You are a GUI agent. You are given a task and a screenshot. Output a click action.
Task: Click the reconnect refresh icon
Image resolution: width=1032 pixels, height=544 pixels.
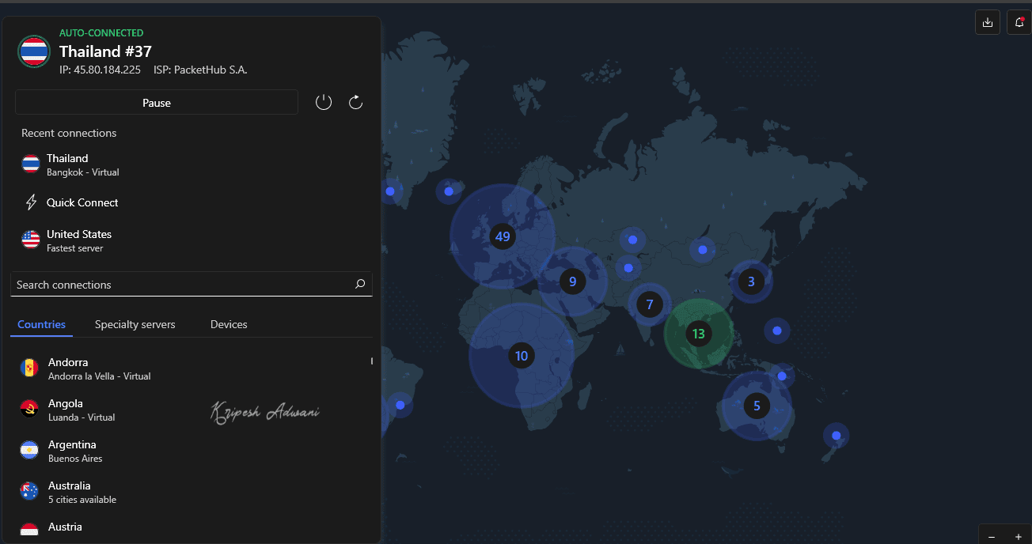[x=356, y=102]
